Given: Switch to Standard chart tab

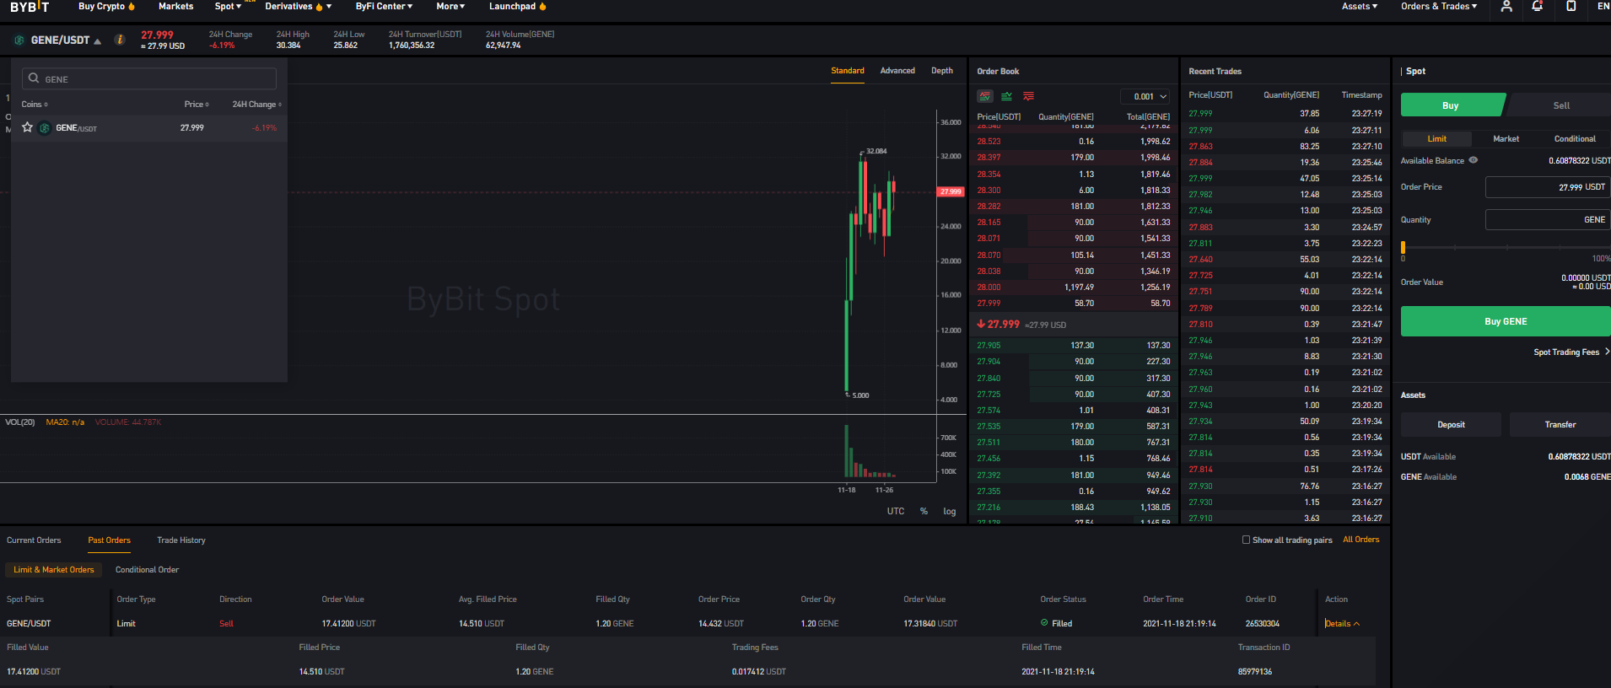Looking at the screenshot, I should pos(848,71).
